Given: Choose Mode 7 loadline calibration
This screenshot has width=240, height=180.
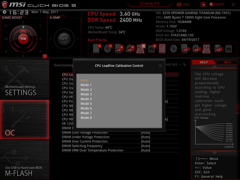Looking at the screenshot, I should pyautogui.click(x=86, y=113).
